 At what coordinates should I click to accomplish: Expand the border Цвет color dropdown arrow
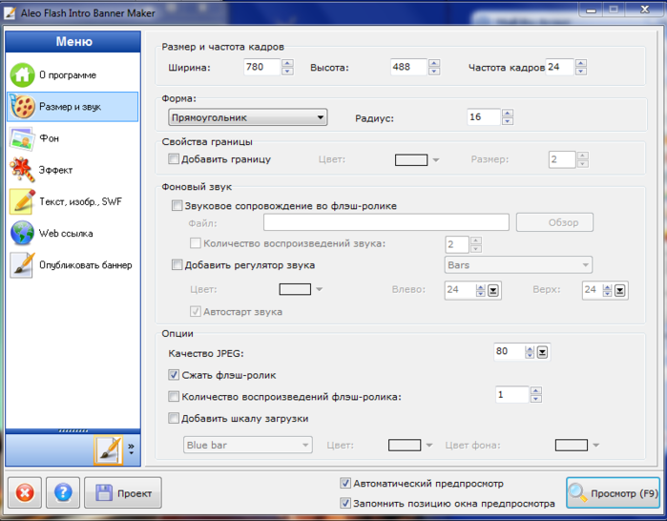435,160
